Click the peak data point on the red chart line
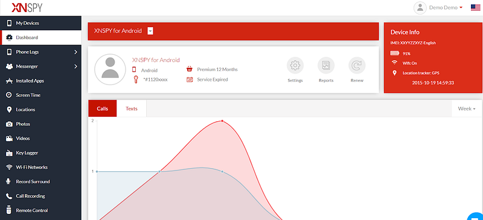The height and width of the screenshot is (220, 483). click(x=222, y=121)
